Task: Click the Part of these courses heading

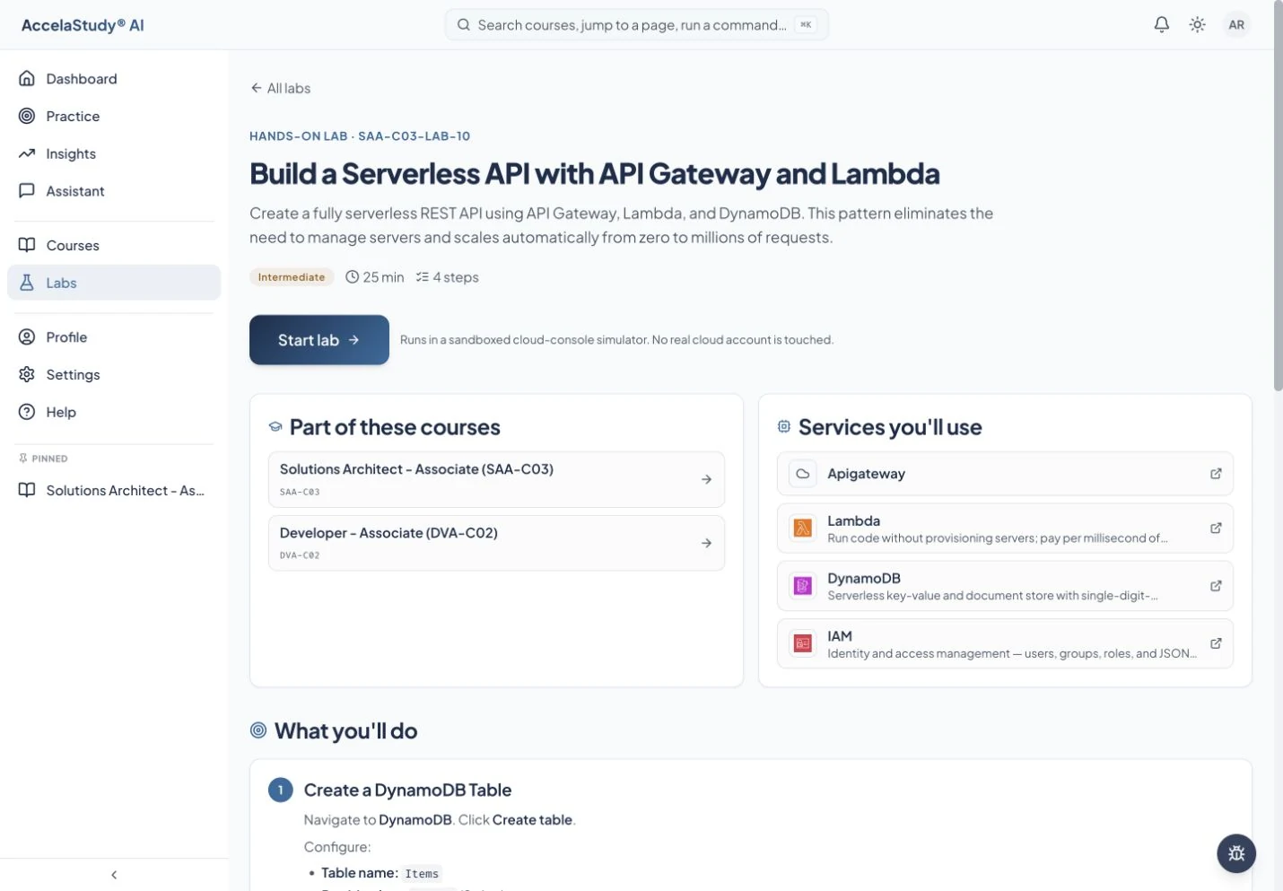Action: click(395, 427)
